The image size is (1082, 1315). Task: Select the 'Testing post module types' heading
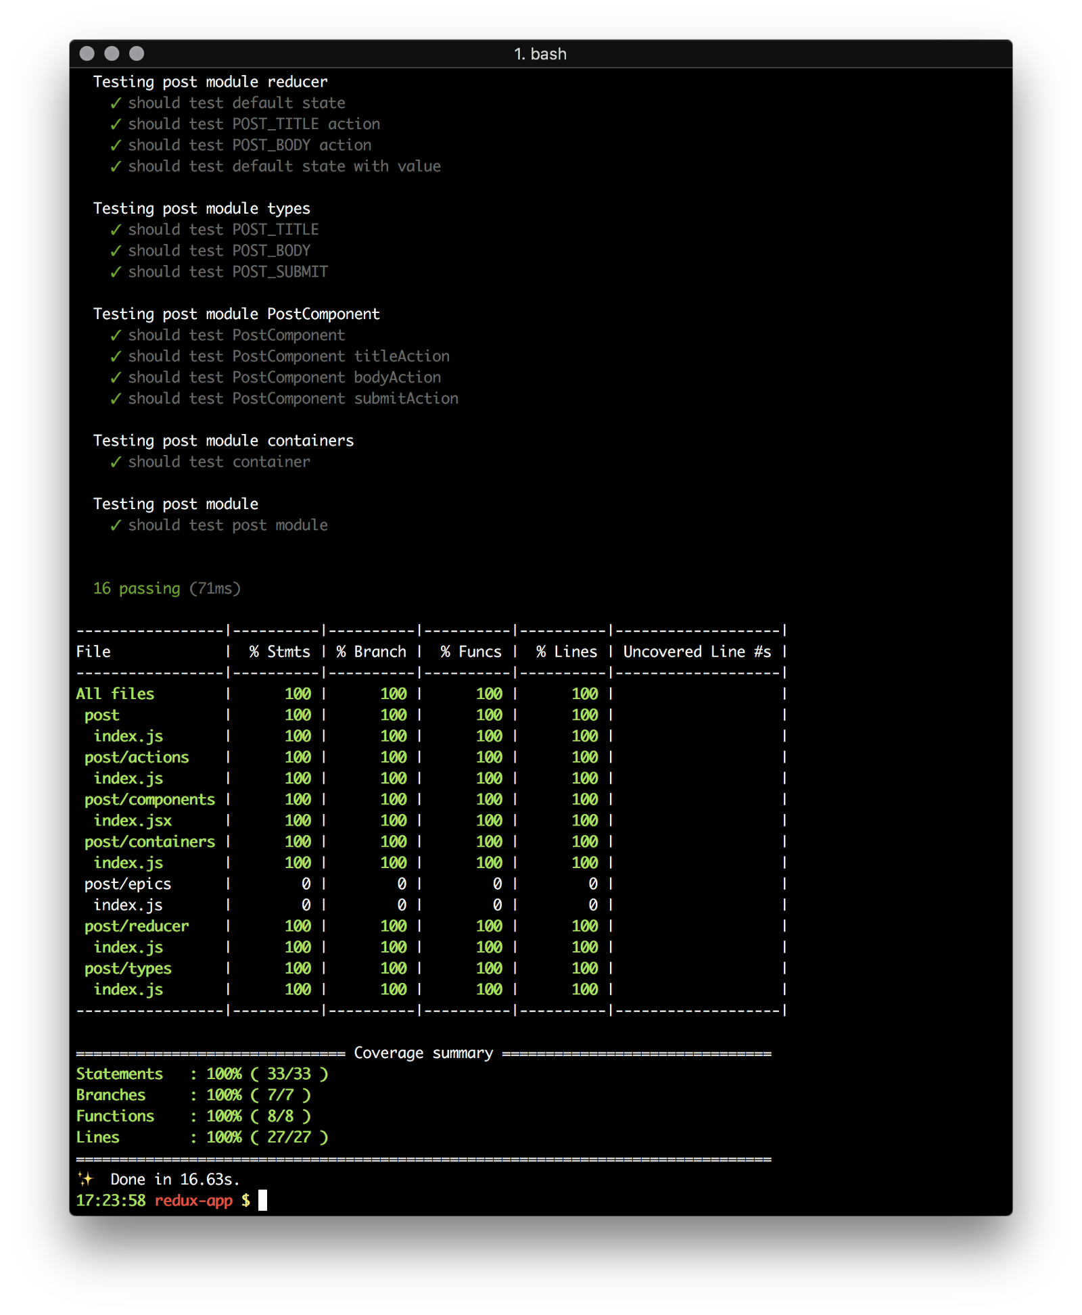click(202, 209)
